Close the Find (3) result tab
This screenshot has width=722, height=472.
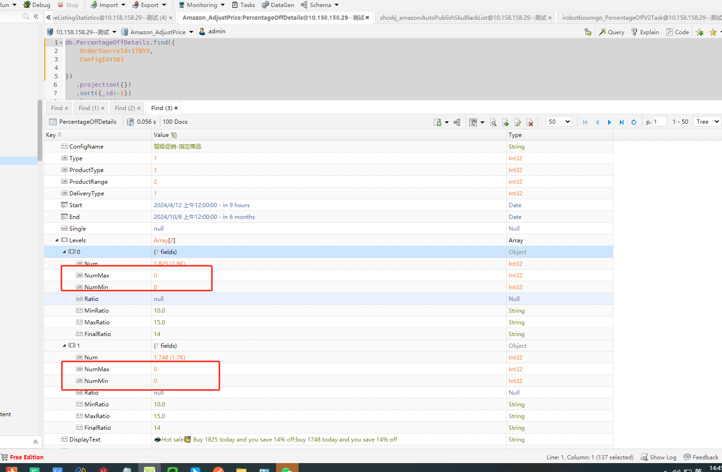176,108
